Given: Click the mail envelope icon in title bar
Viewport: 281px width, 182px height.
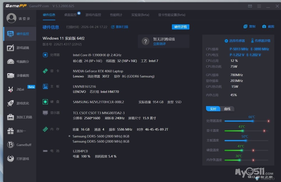Looking at the screenshot, I should pos(250,6).
